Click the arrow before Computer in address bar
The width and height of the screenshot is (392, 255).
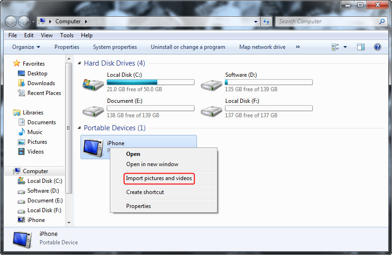click(x=50, y=22)
